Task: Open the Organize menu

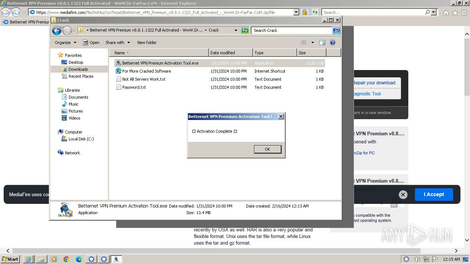Action: coord(65,43)
